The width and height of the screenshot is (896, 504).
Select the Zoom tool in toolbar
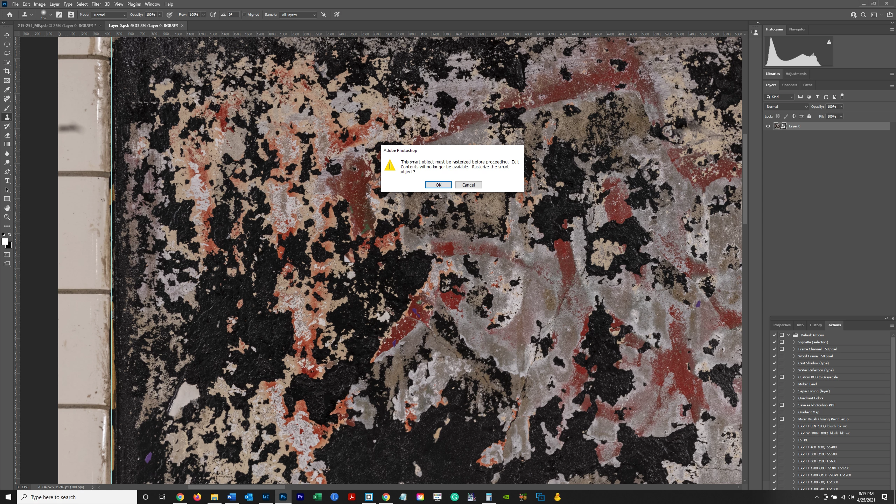[7, 217]
